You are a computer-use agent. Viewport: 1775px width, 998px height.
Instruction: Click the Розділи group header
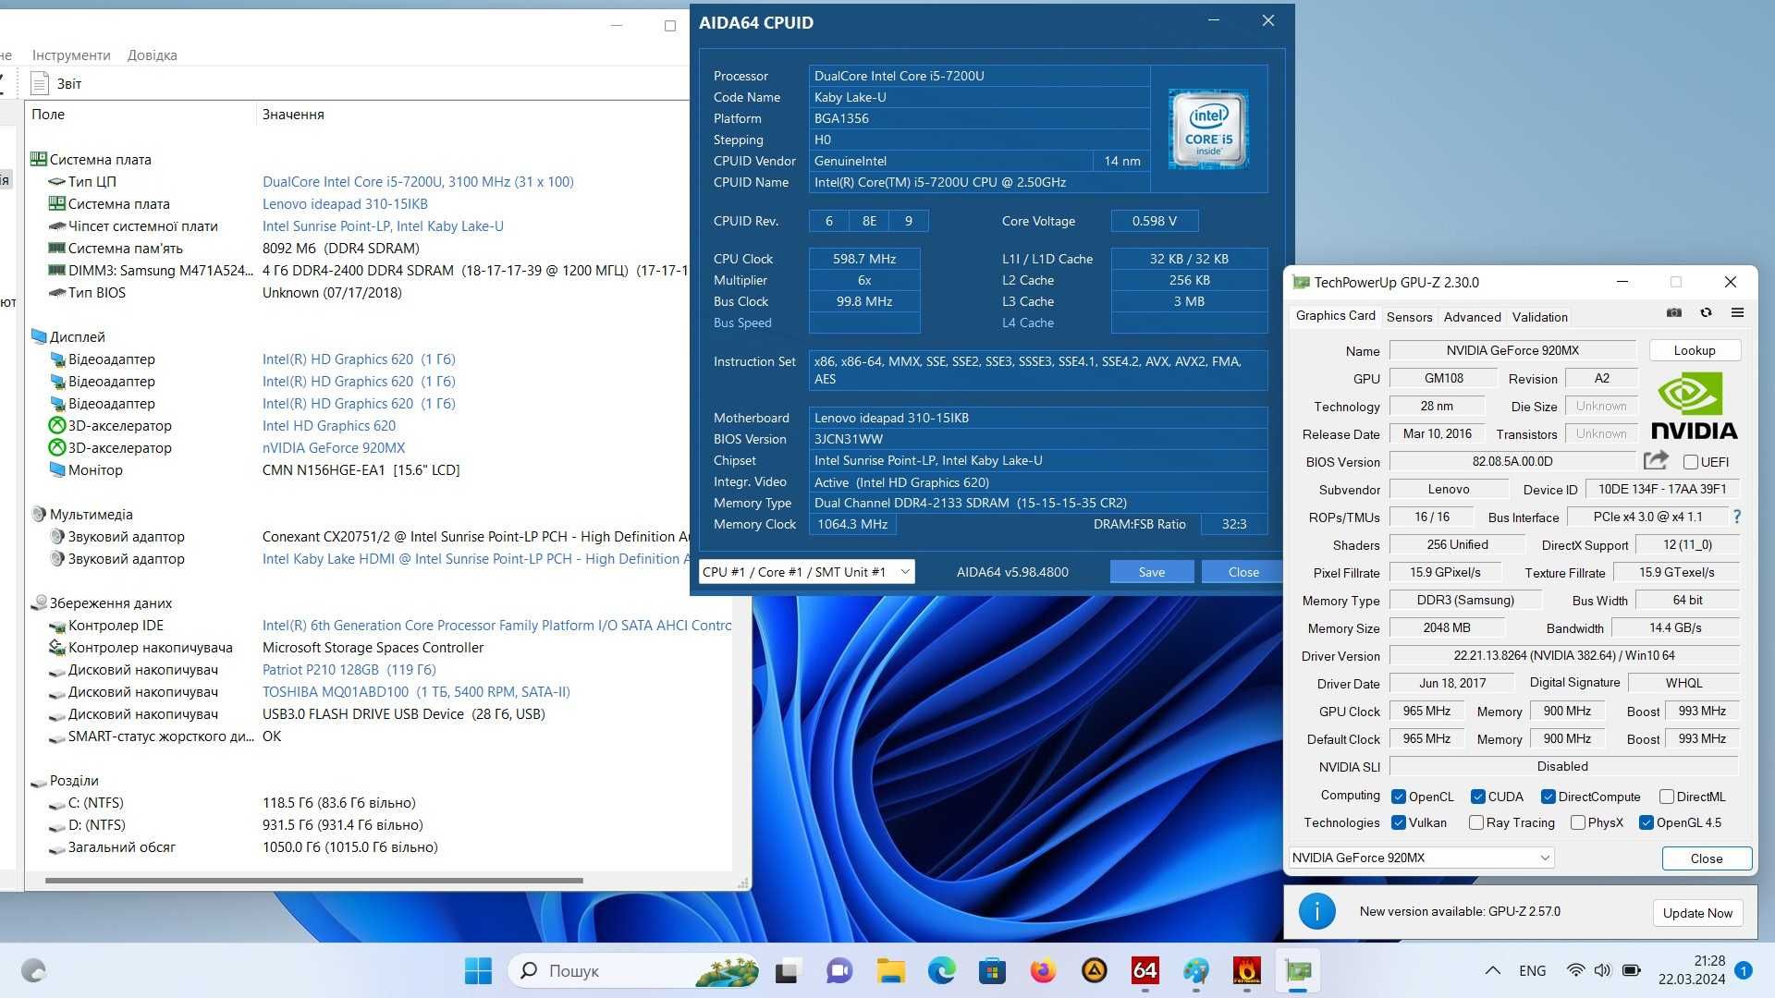tap(73, 780)
